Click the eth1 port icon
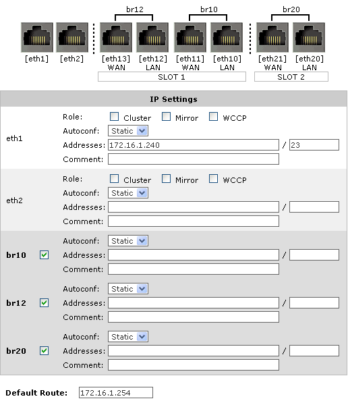The image size is (348, 405). (x=37, y=37)
